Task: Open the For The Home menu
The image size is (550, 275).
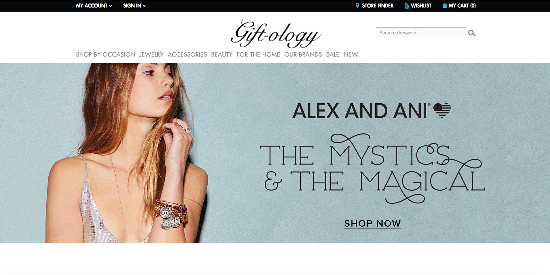Action: tap(258, 54)
